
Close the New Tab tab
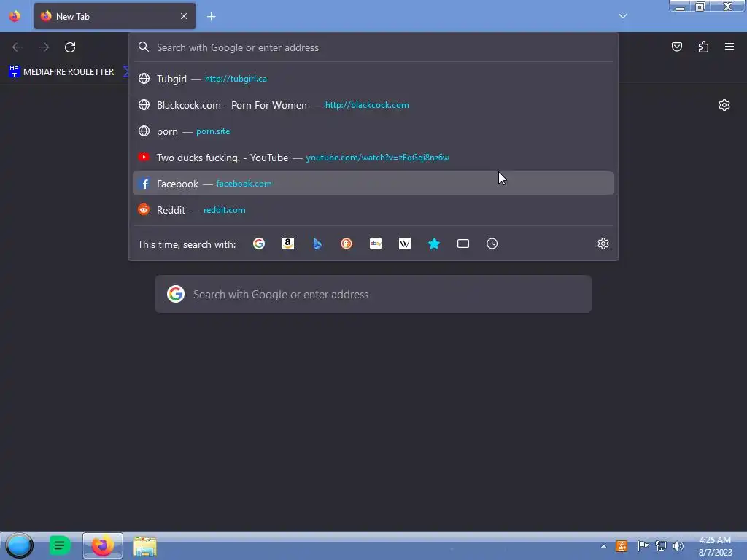click(184, 16)
